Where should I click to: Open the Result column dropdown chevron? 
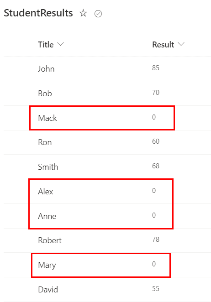coord(181,44)
